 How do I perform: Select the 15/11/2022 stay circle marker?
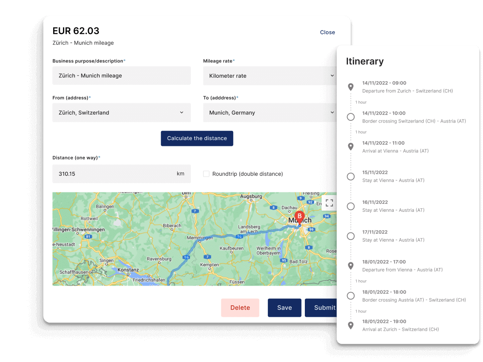[x=351, y=177]
